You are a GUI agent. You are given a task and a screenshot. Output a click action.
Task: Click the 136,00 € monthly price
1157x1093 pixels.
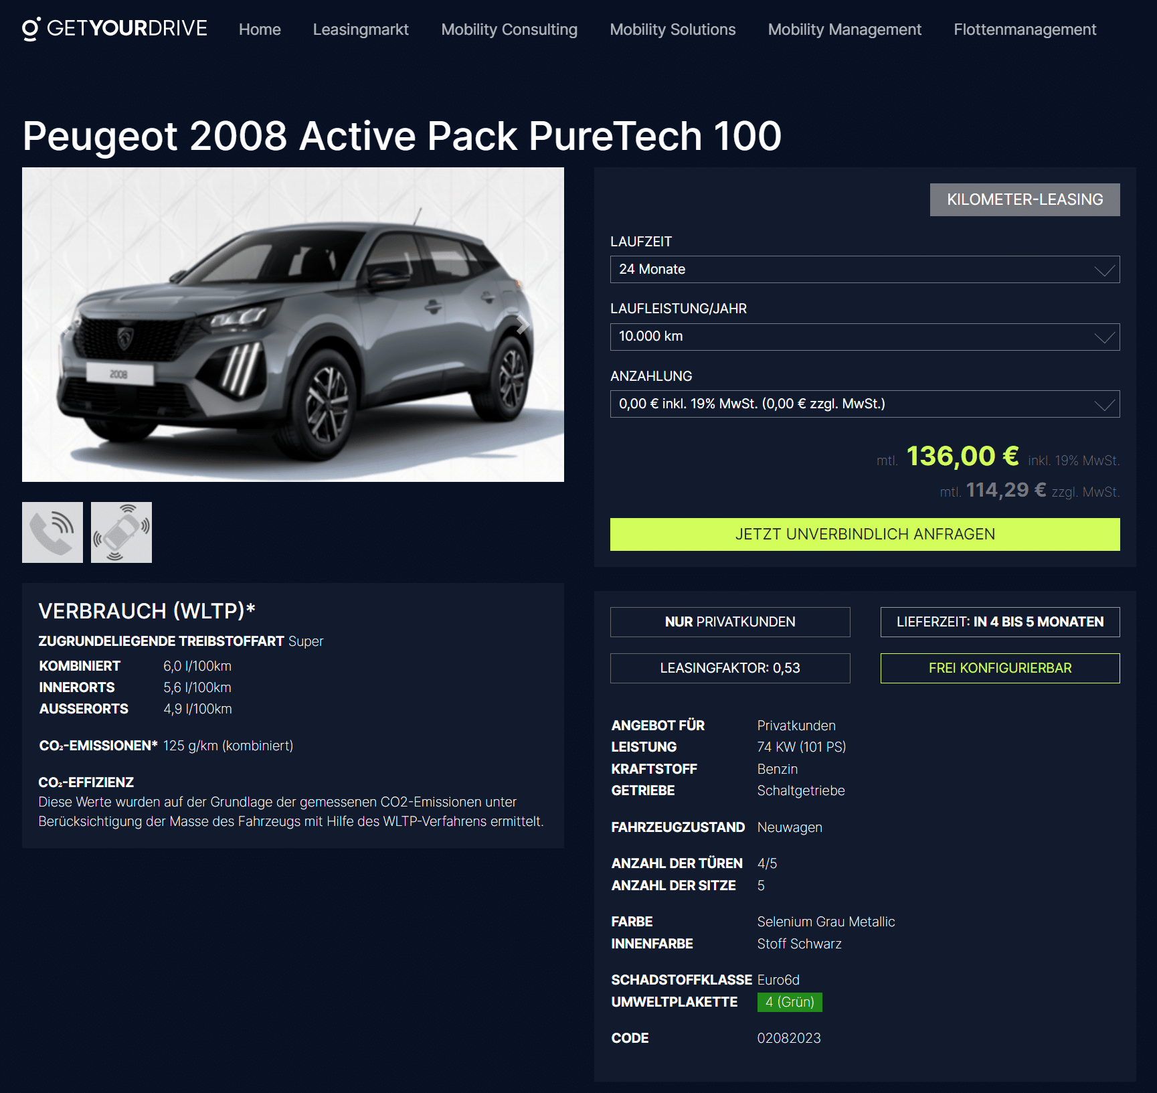coord(962,456)
